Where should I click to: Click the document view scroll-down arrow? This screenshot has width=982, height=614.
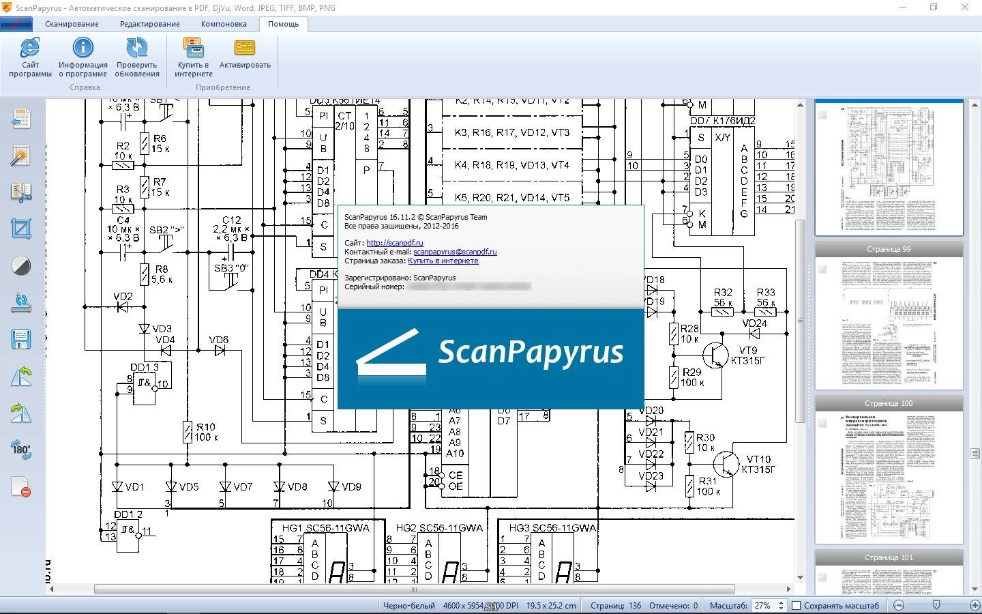(x=801, y=578)
